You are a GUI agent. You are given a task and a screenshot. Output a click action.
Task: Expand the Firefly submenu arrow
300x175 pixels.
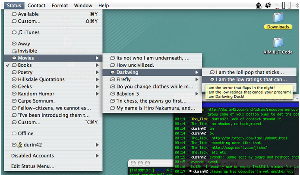tap(197, 79)
